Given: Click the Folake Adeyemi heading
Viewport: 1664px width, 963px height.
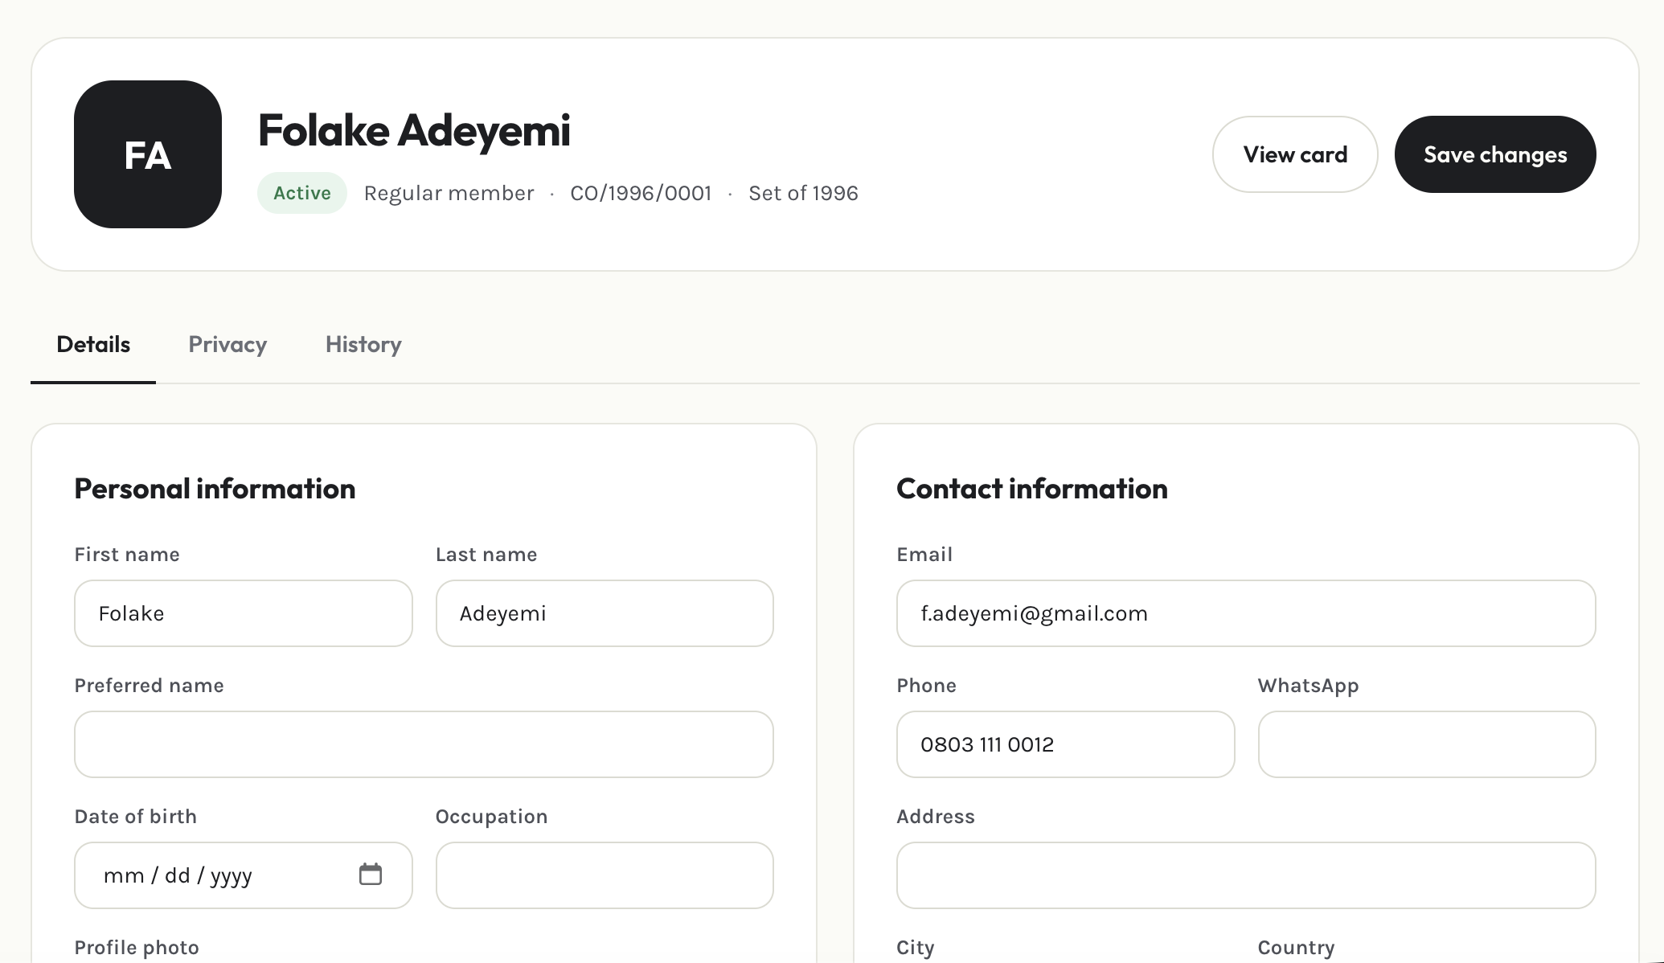Looking at the screenshot, I should [414, 130].
